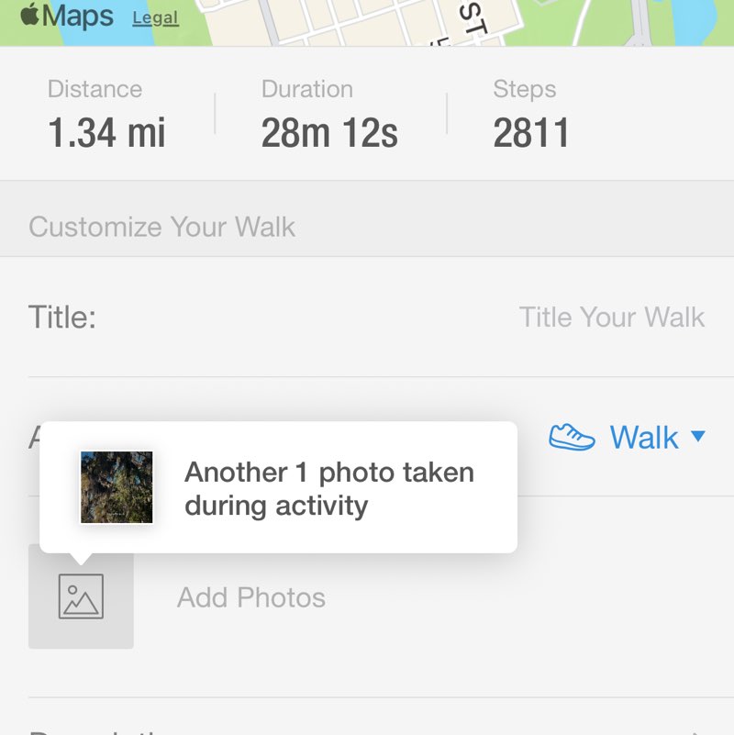
Task: Open the Legal link on map
Action: click(155, 17)
